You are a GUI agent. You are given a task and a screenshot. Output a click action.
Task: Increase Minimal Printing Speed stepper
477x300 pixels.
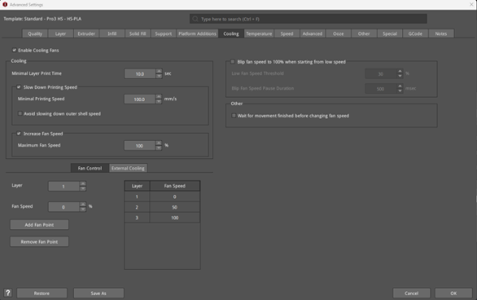pyautogui.click(x=158, y=96)
